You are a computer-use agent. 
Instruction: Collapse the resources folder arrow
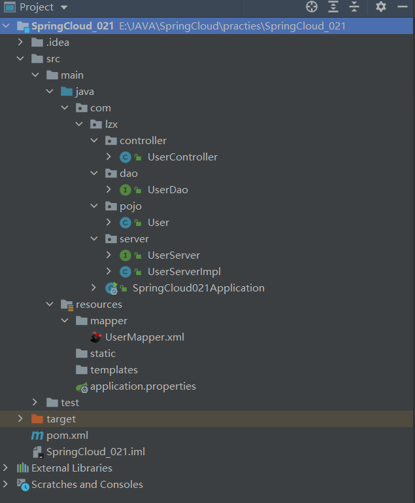[x=50, y=304]
